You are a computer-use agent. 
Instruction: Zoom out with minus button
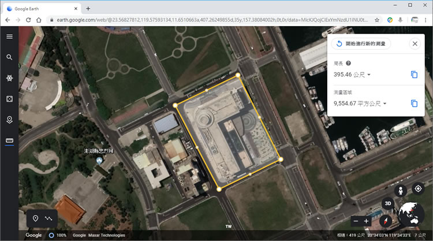(x=356, y=221)
